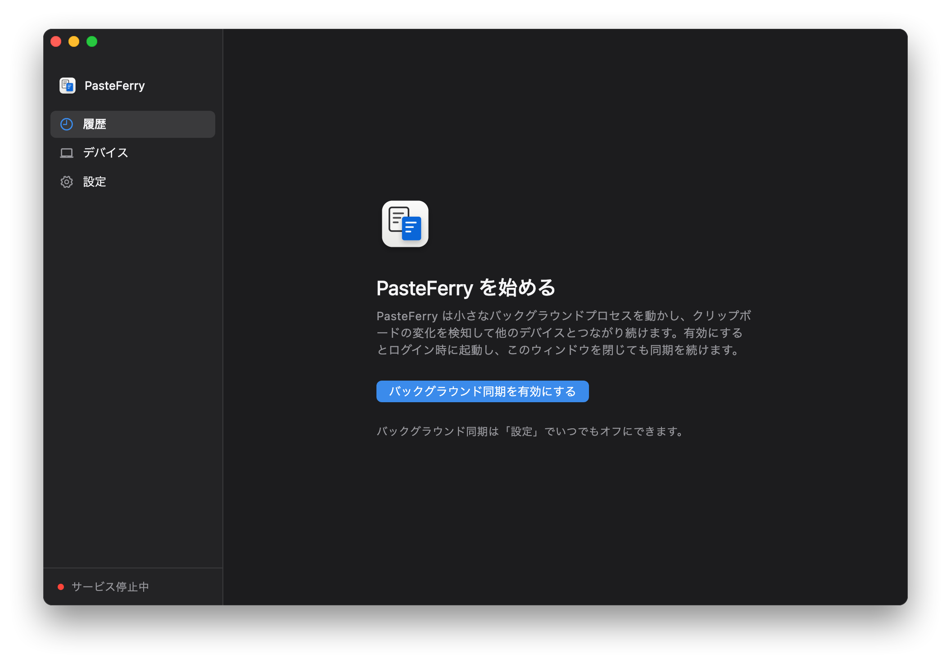This screenshot has width=951, height=663.
Task: Open the 履歴 history sidebar item
Action: pyautogui.click(x=132, y=124)
